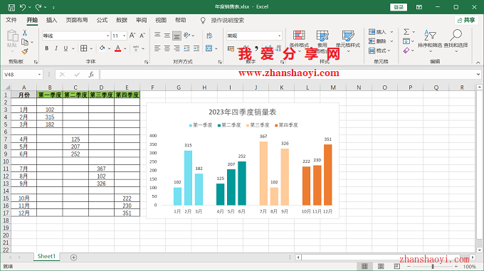Open Conditional Formatting menu
Screen dimensions: 484x271
(299, 41)
